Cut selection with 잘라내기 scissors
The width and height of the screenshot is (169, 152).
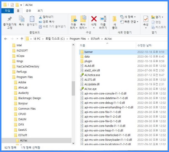click(x=46, y=17)
